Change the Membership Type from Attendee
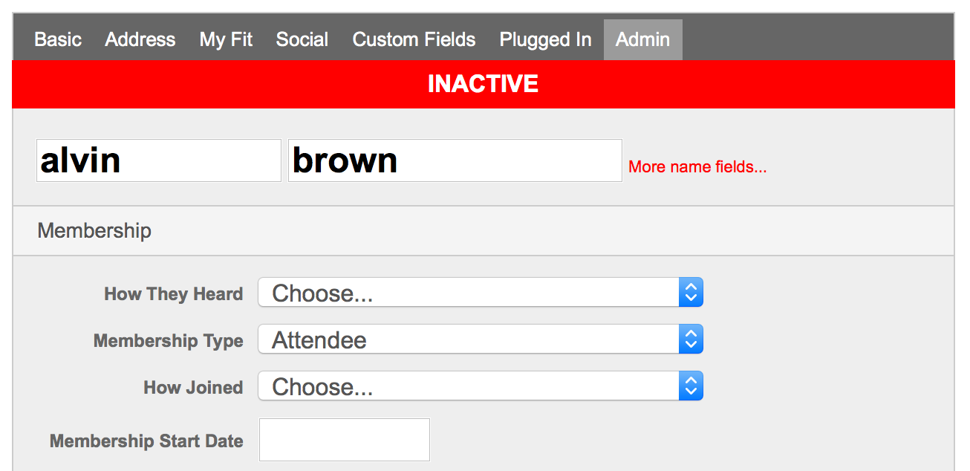Image resolution: width=970 pixels, height=471 pixels. [475, 339]
